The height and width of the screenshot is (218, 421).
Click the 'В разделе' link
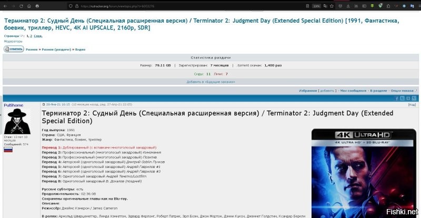point(378,91)
